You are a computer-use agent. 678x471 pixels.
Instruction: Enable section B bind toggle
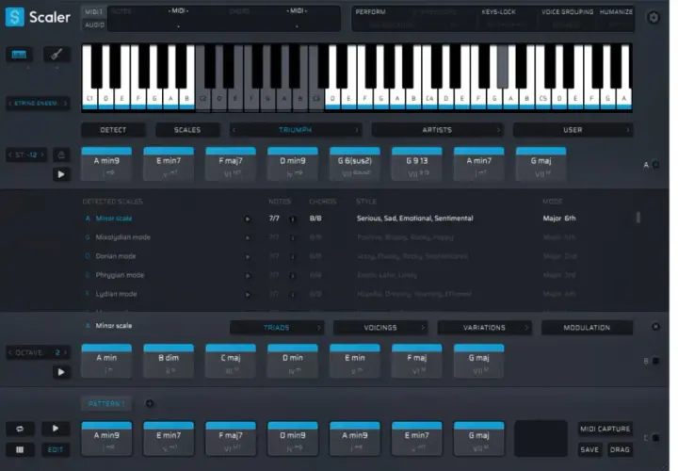(656, 361)
